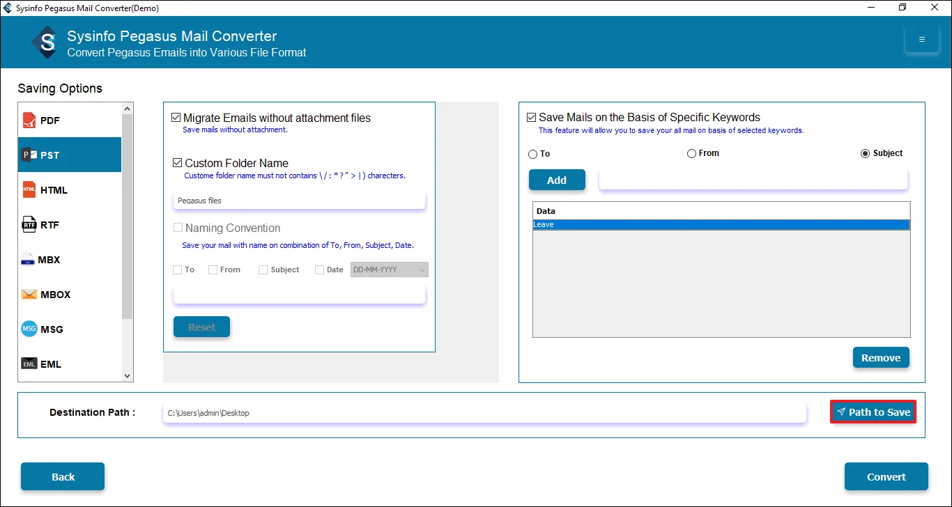This screenshot has width=952, height=507.
Task: Open the hamburger menu in the header
Action: tap(922, 39)
